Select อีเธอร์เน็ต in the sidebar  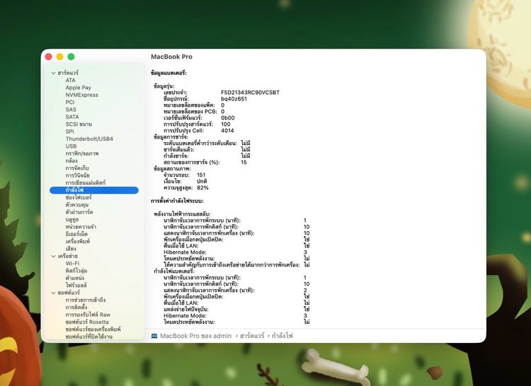click(76, 234)
